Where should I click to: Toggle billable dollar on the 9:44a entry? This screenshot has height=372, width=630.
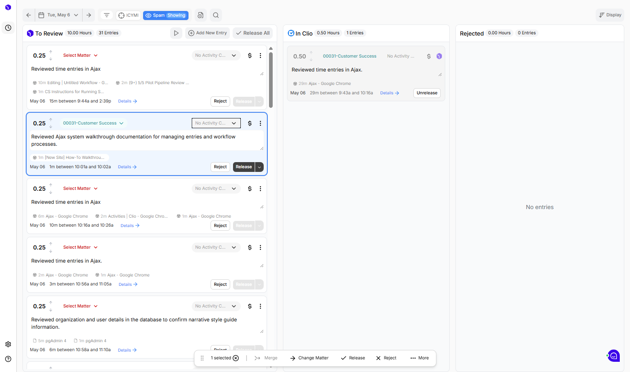click(250, 56)
